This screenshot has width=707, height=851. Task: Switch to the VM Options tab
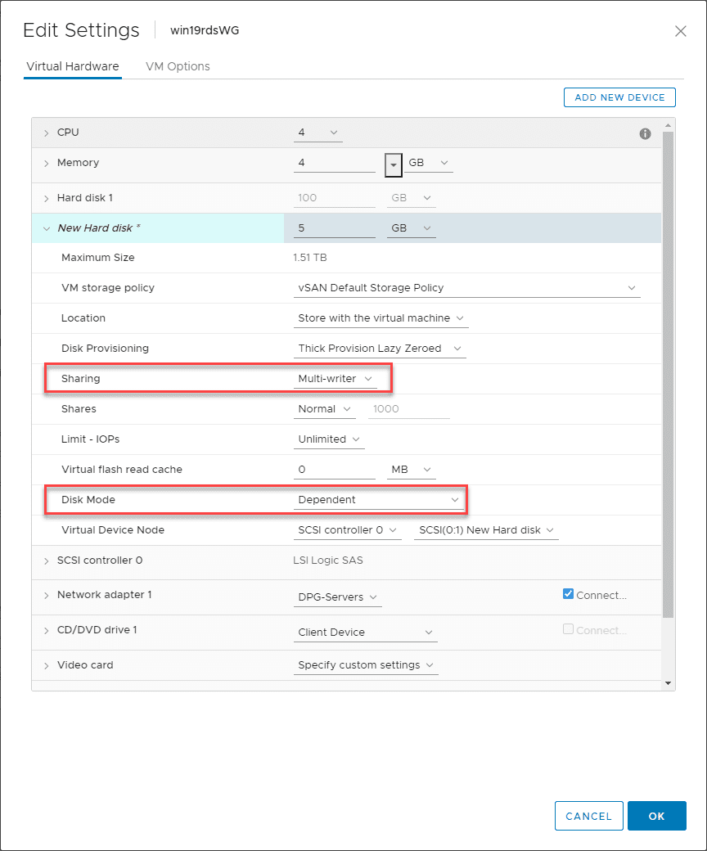pyautogui.click(x=178, y=66)
